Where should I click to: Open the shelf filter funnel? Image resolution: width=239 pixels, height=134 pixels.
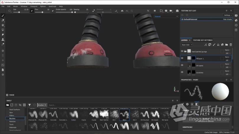pos(30,105)
